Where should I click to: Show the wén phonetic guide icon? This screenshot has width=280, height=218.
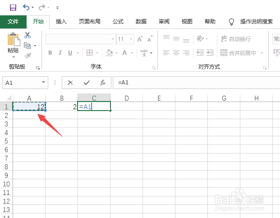tap(144, 53)
